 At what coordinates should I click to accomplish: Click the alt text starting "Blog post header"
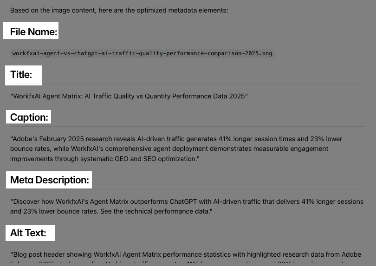[x=186, y=255]
